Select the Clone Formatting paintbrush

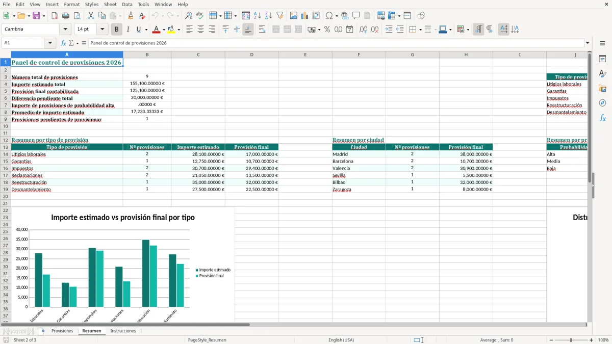pyautogui.click(x=131, y=16)
